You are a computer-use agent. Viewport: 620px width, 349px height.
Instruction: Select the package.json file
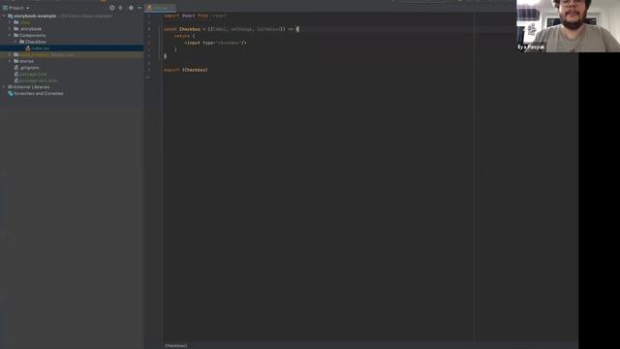pos(33,74)
